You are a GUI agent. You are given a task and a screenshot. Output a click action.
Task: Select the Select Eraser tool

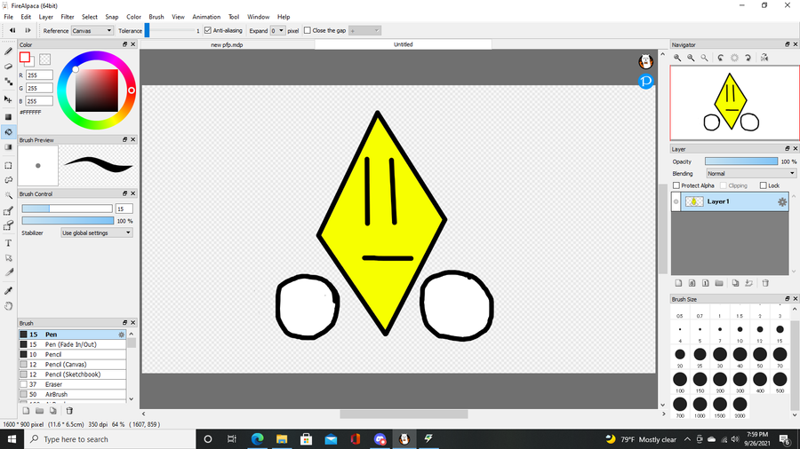point(9,225)
